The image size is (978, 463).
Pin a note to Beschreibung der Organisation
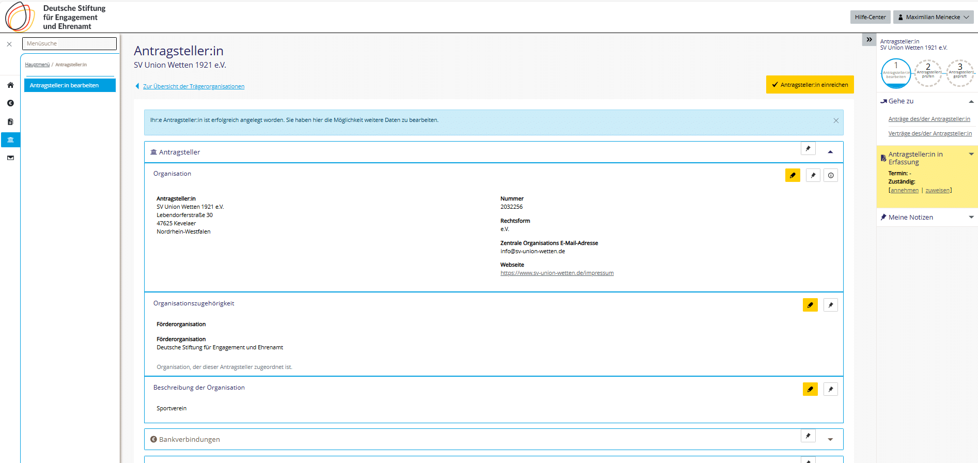pos(831,390)
